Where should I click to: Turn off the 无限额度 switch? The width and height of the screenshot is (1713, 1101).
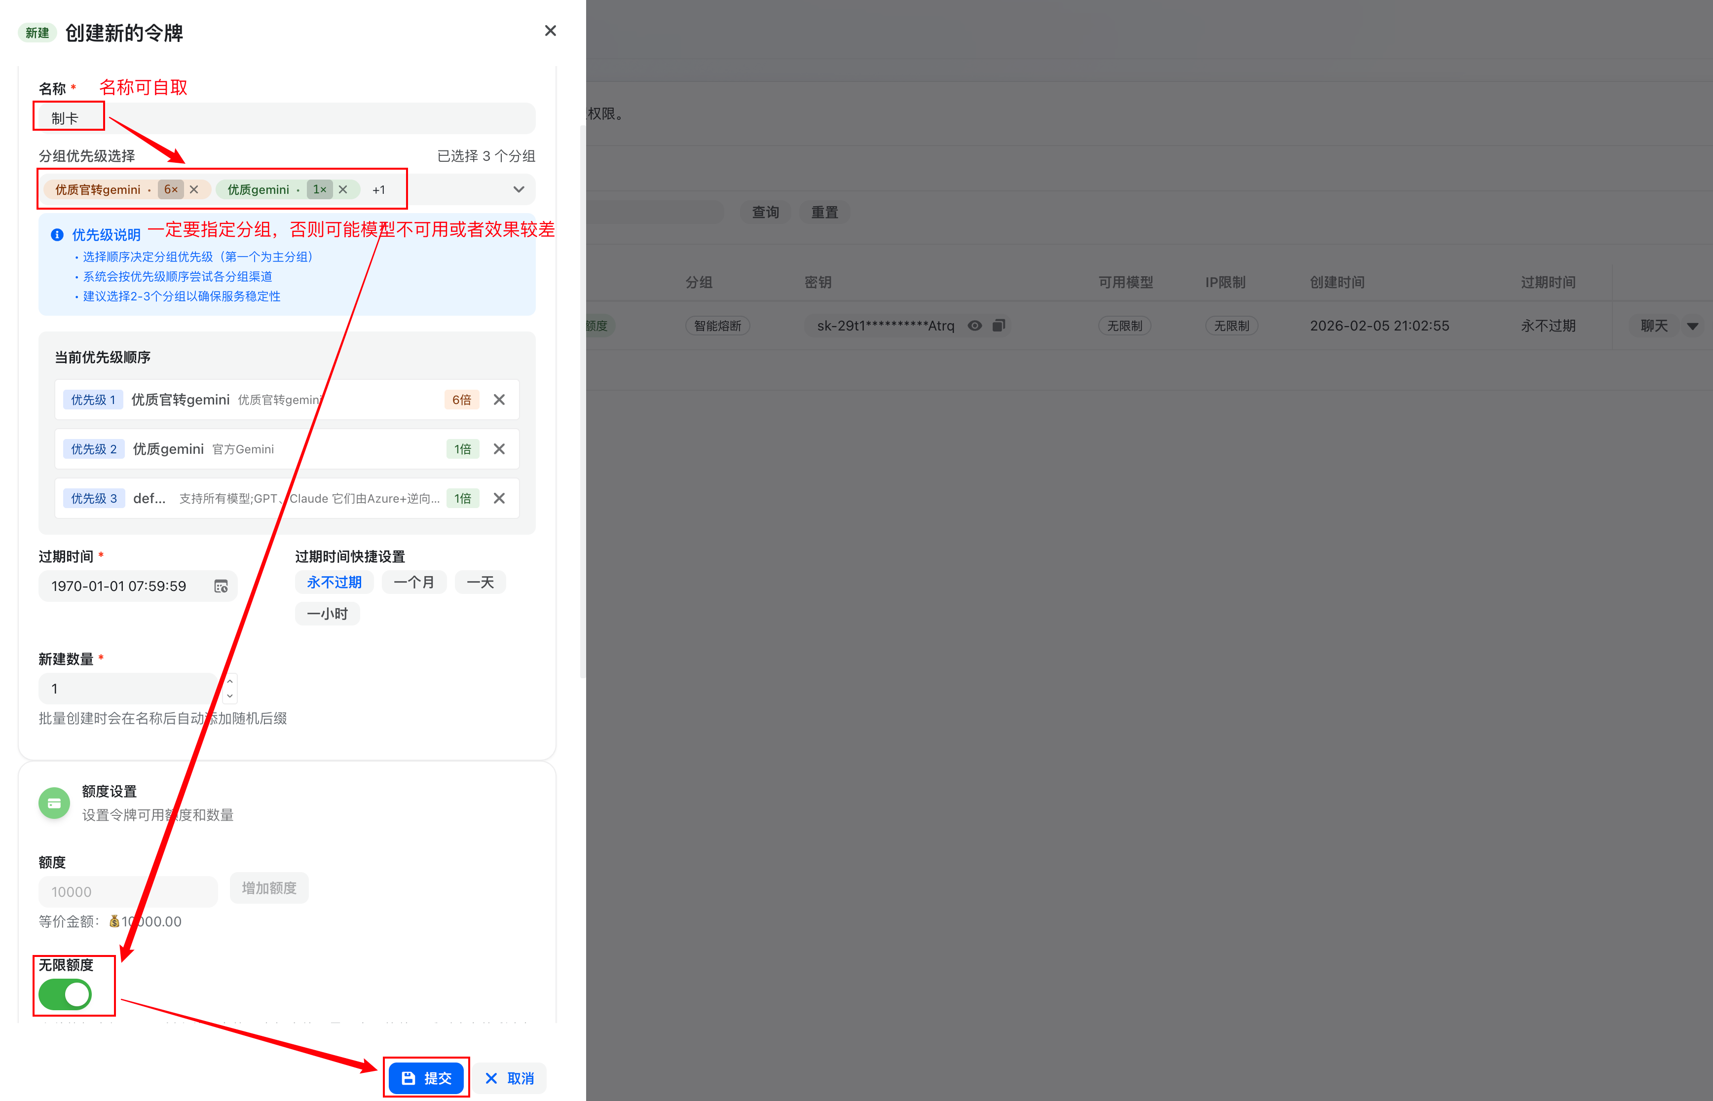pyautogui.click(x=65, y=994)
